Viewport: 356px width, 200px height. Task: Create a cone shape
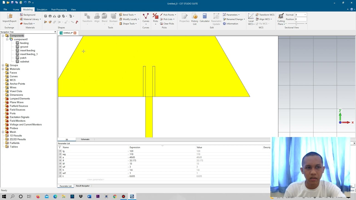(x=55, y=16)
